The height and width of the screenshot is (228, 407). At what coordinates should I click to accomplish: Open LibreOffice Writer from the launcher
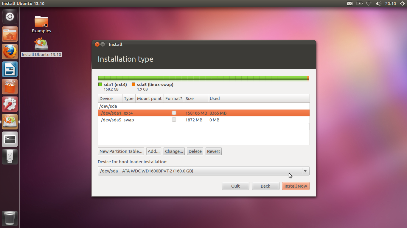pos(10,69)
